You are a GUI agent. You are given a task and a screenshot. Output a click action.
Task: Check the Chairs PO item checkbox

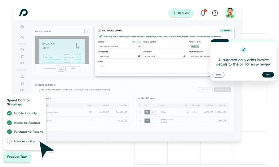click(x=139, y=112)
